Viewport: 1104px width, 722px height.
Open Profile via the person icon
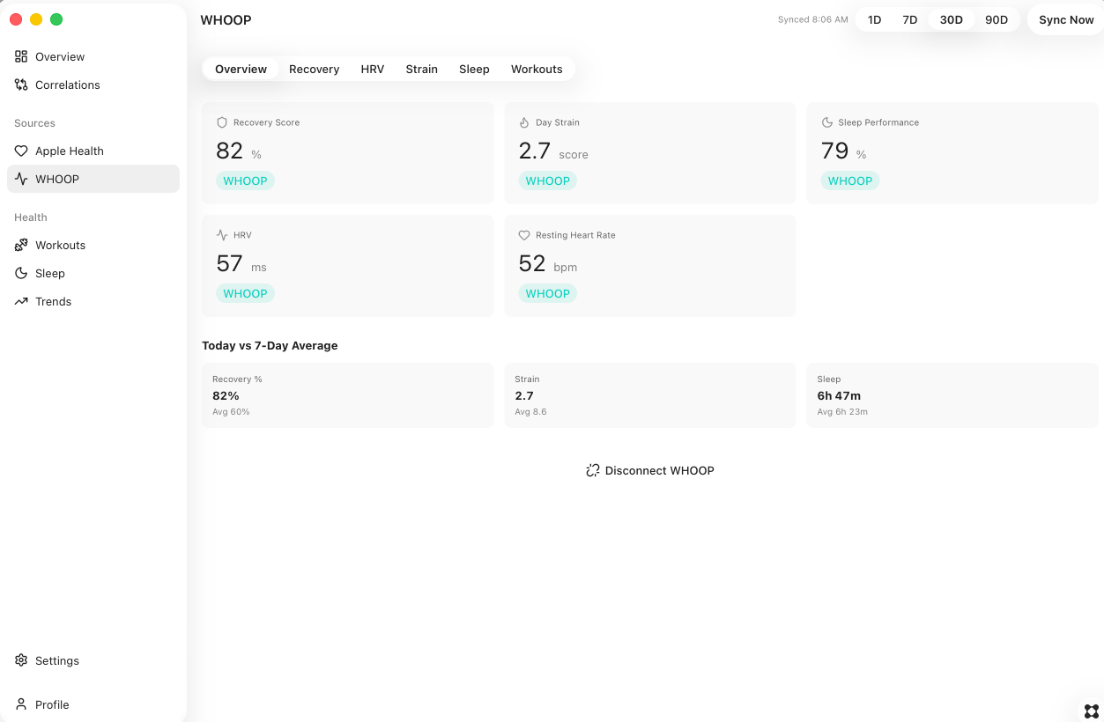click(21, 704)
